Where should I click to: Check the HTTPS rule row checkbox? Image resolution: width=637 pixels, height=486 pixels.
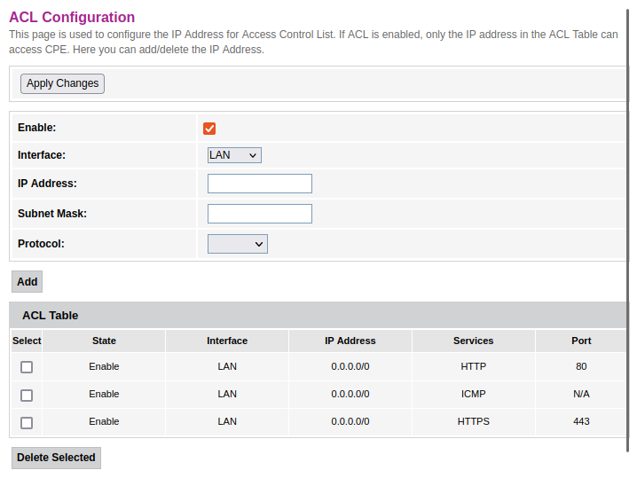27,422
